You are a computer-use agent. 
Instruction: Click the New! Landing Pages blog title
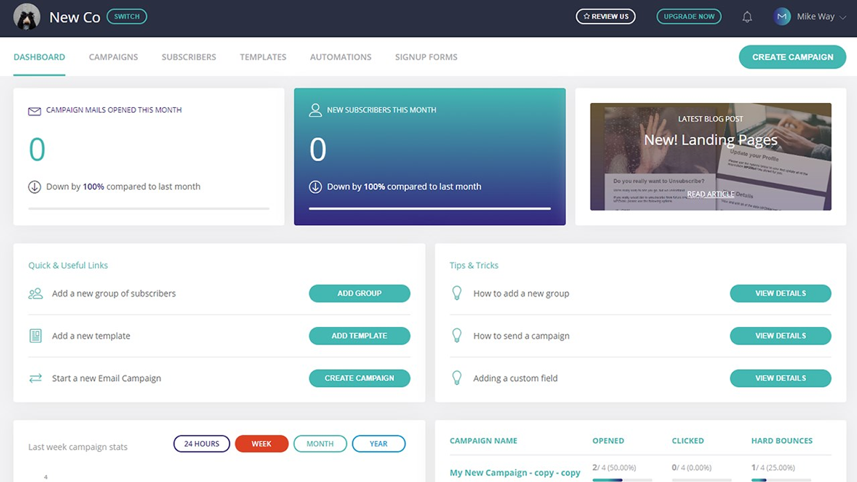pos(710,140)
